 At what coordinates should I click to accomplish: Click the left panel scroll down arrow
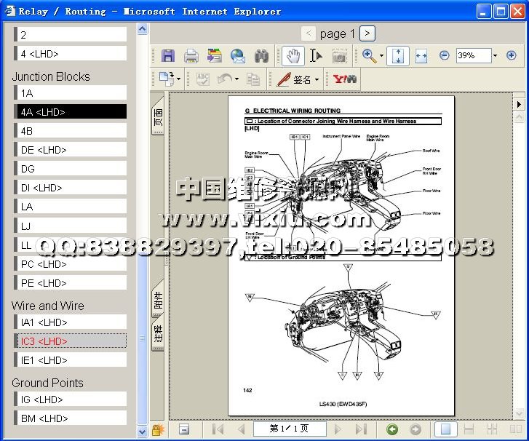point(143,432)
